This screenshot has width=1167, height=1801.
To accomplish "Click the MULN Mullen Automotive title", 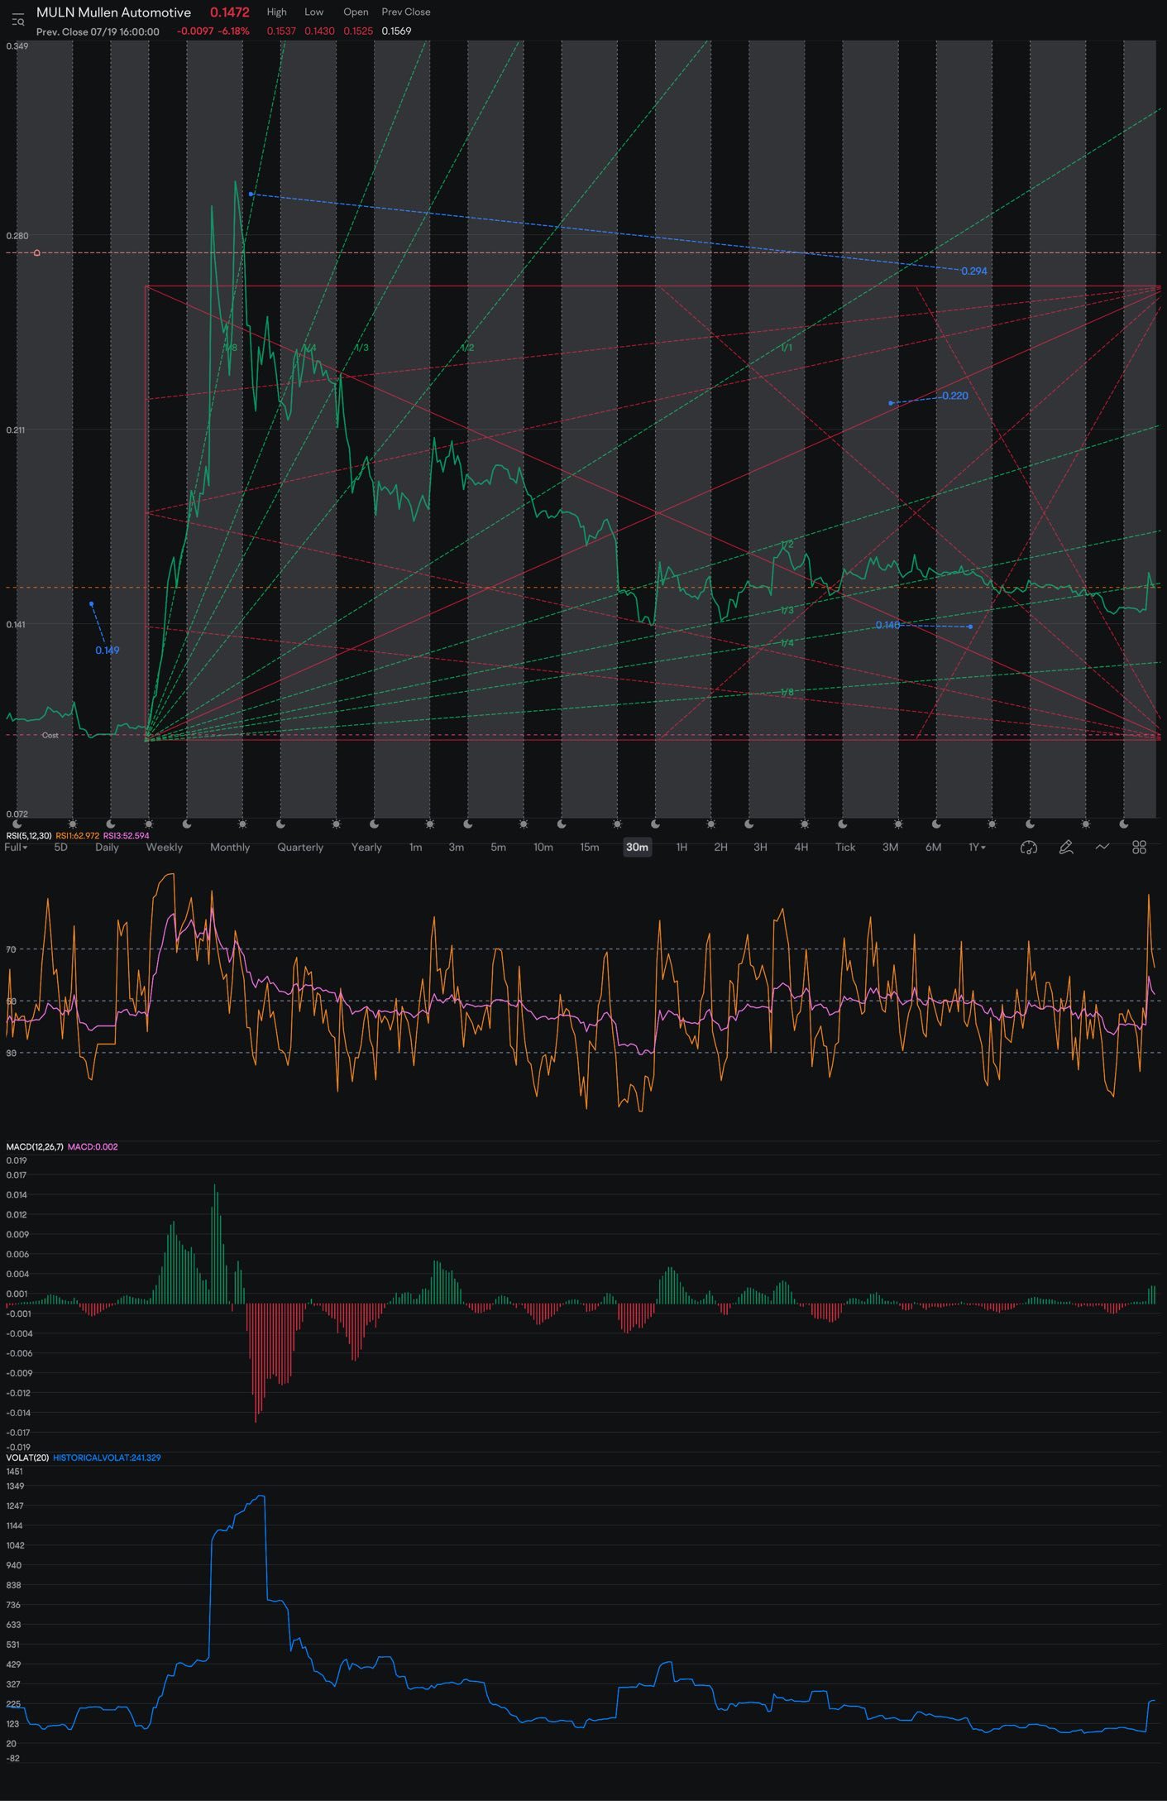I will [x=113, y=12].
